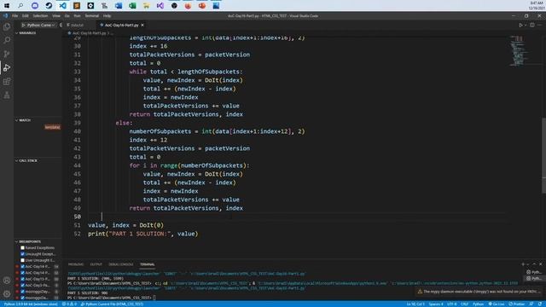The height and width of the screenshot is (307, 546).
Task: Open Visual Studio purple icon in taskbar
Action: pyautogui.click(x=160, y=6)
